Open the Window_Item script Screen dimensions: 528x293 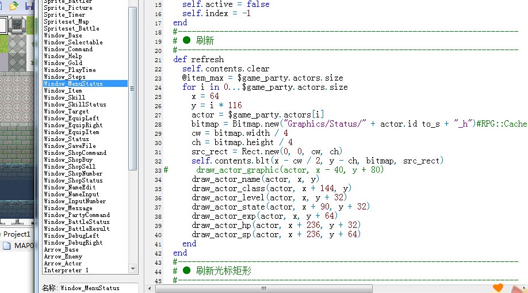[63, 91]
